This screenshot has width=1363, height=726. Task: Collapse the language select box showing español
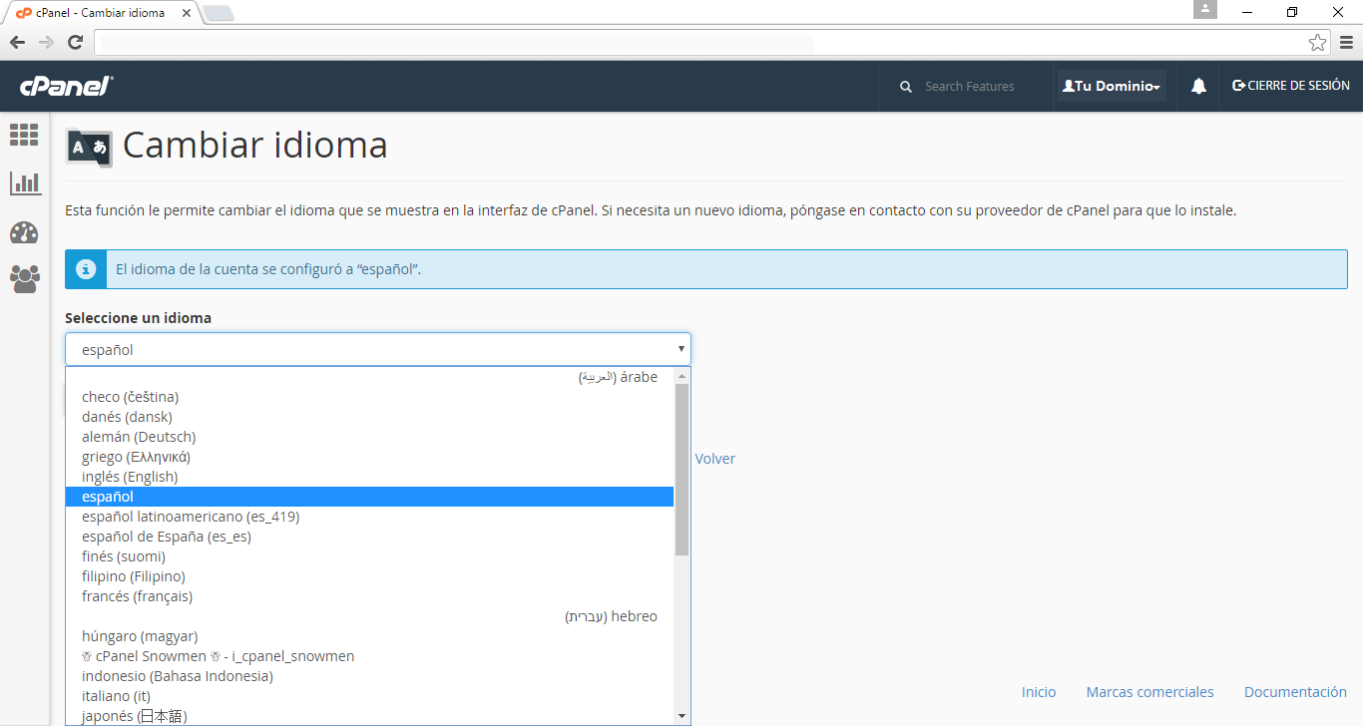pyautogui.click(x=377, y=349)
